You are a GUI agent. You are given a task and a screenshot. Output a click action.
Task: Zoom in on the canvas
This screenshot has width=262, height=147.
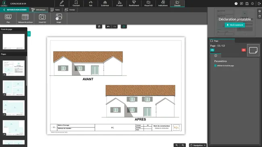[177, 145]
